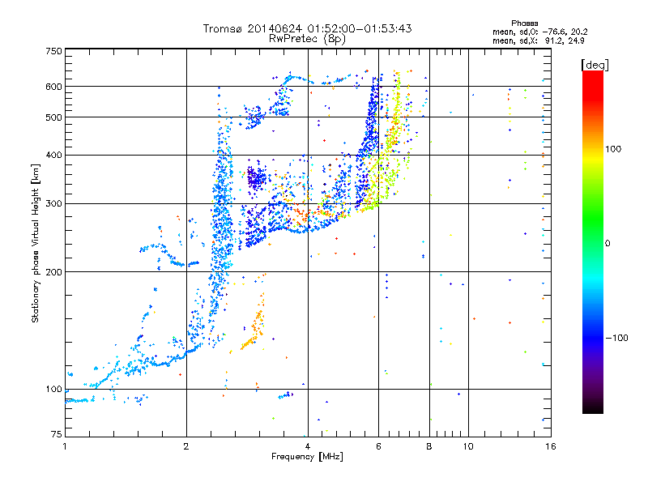Click the y-axis tick label "500"
Image resolution: width=648 pixels, height=486 pixels.
(x=53, y=117)
